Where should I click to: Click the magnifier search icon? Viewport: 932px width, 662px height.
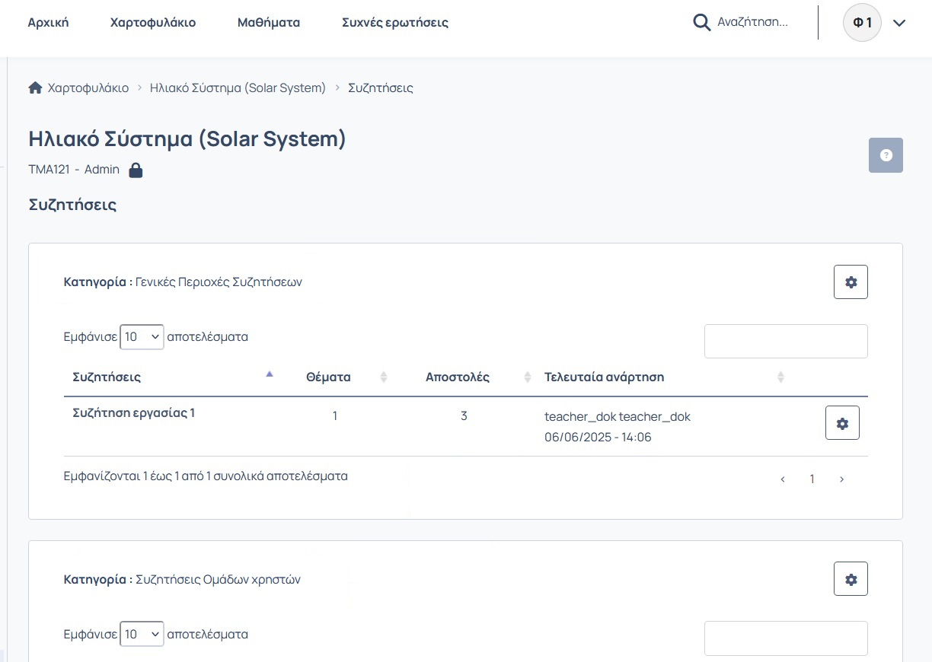coord(701,22)
